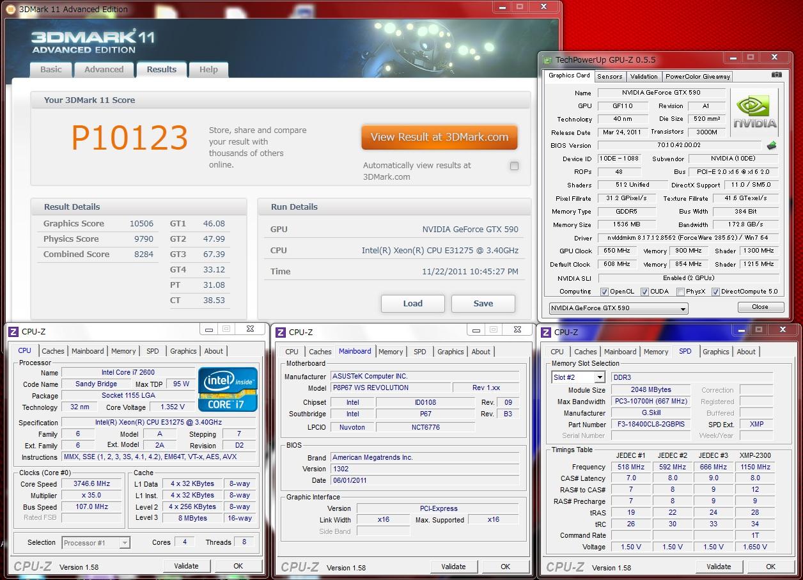Open the Validation tab in GPU-Z
This screenshot has height=580, width=803.
644,76
